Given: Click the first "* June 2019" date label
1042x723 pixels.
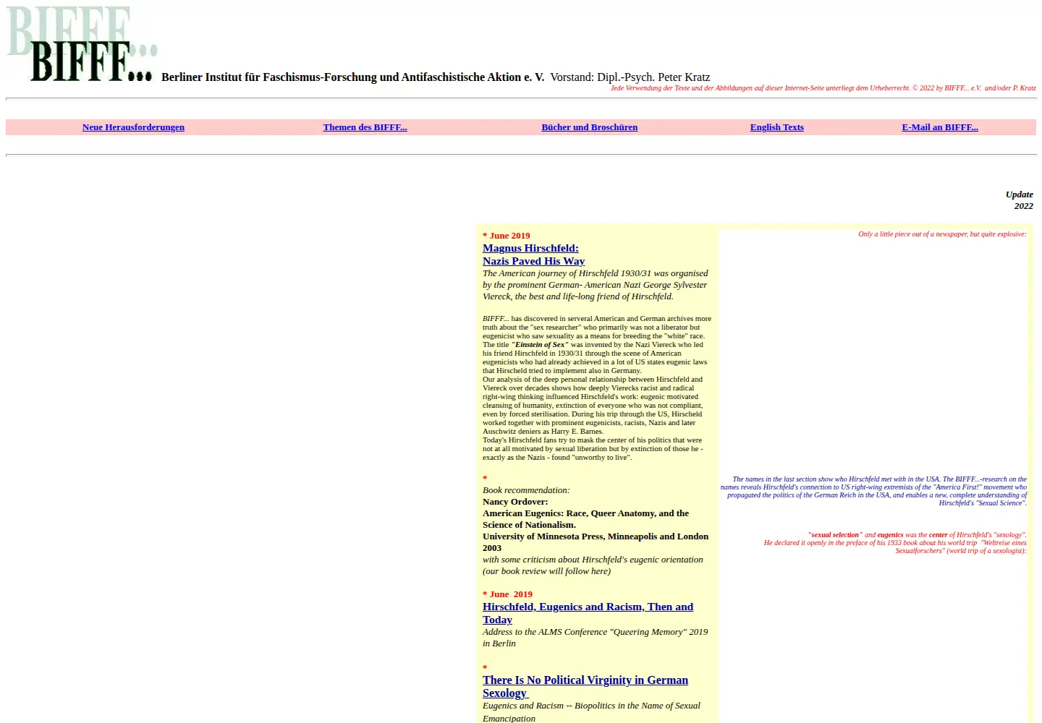Looking at the screenshot, I should (507, 236).
